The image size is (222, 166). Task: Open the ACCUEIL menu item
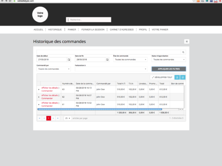tap(38, 30)
